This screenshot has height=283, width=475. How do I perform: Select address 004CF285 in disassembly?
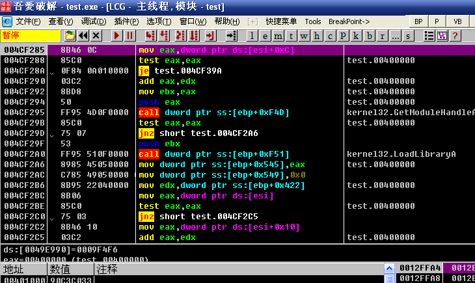coord(24,50)
